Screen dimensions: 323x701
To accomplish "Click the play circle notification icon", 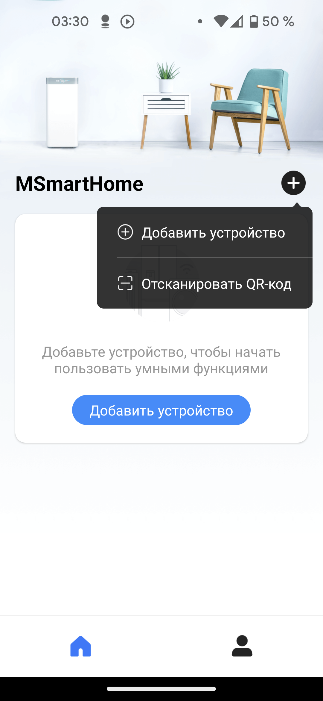I will [x=127, y=22].
